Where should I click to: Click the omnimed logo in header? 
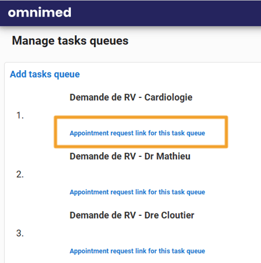pos(40,12)
